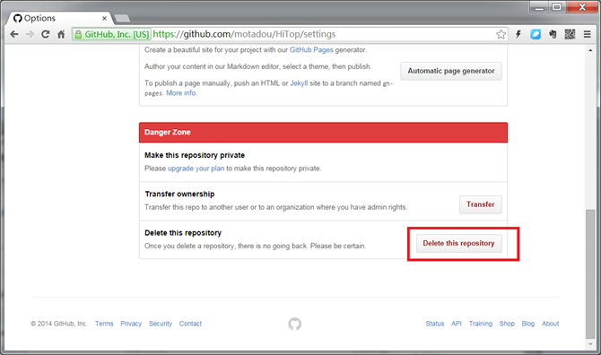Open the GitHub Pages link
Image resolution: width=601 pixels, height=355 pixels.
(x=311, y=50)
